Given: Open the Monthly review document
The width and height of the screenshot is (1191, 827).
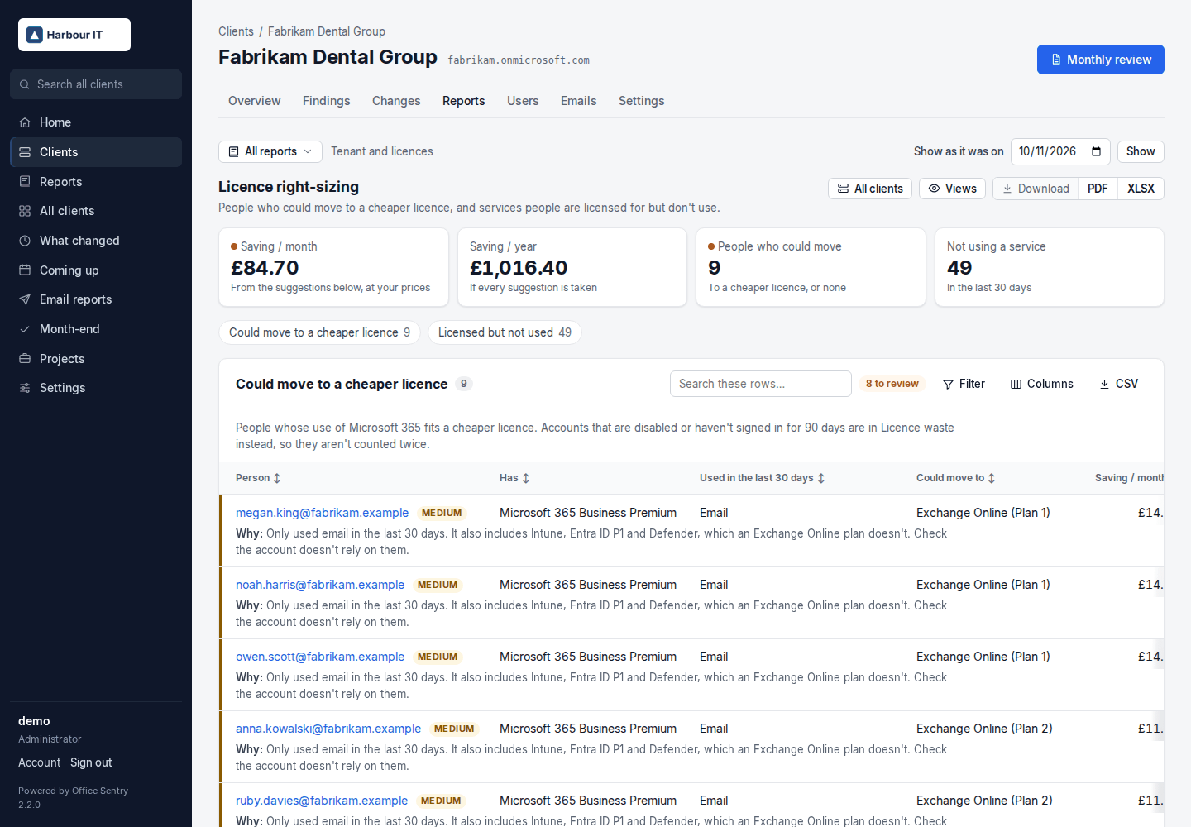Looking at the screenshot, I should (x=1101, y=60).
